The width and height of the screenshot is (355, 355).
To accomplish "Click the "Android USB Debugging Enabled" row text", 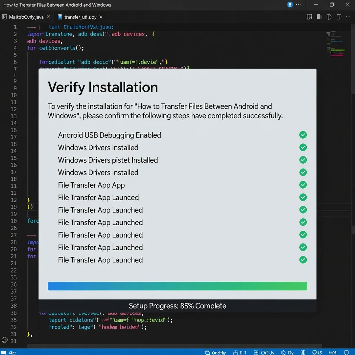I will tap(109, 135).
